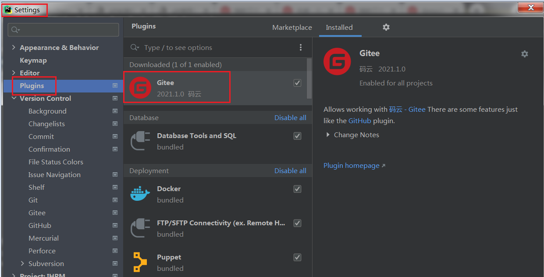Click the project-level icon next to Commit
This screenshot has width=544, height=277.
pyautogui.click(x=115, y=136)
